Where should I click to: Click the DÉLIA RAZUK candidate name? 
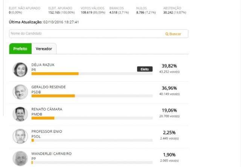pos(43,65)
